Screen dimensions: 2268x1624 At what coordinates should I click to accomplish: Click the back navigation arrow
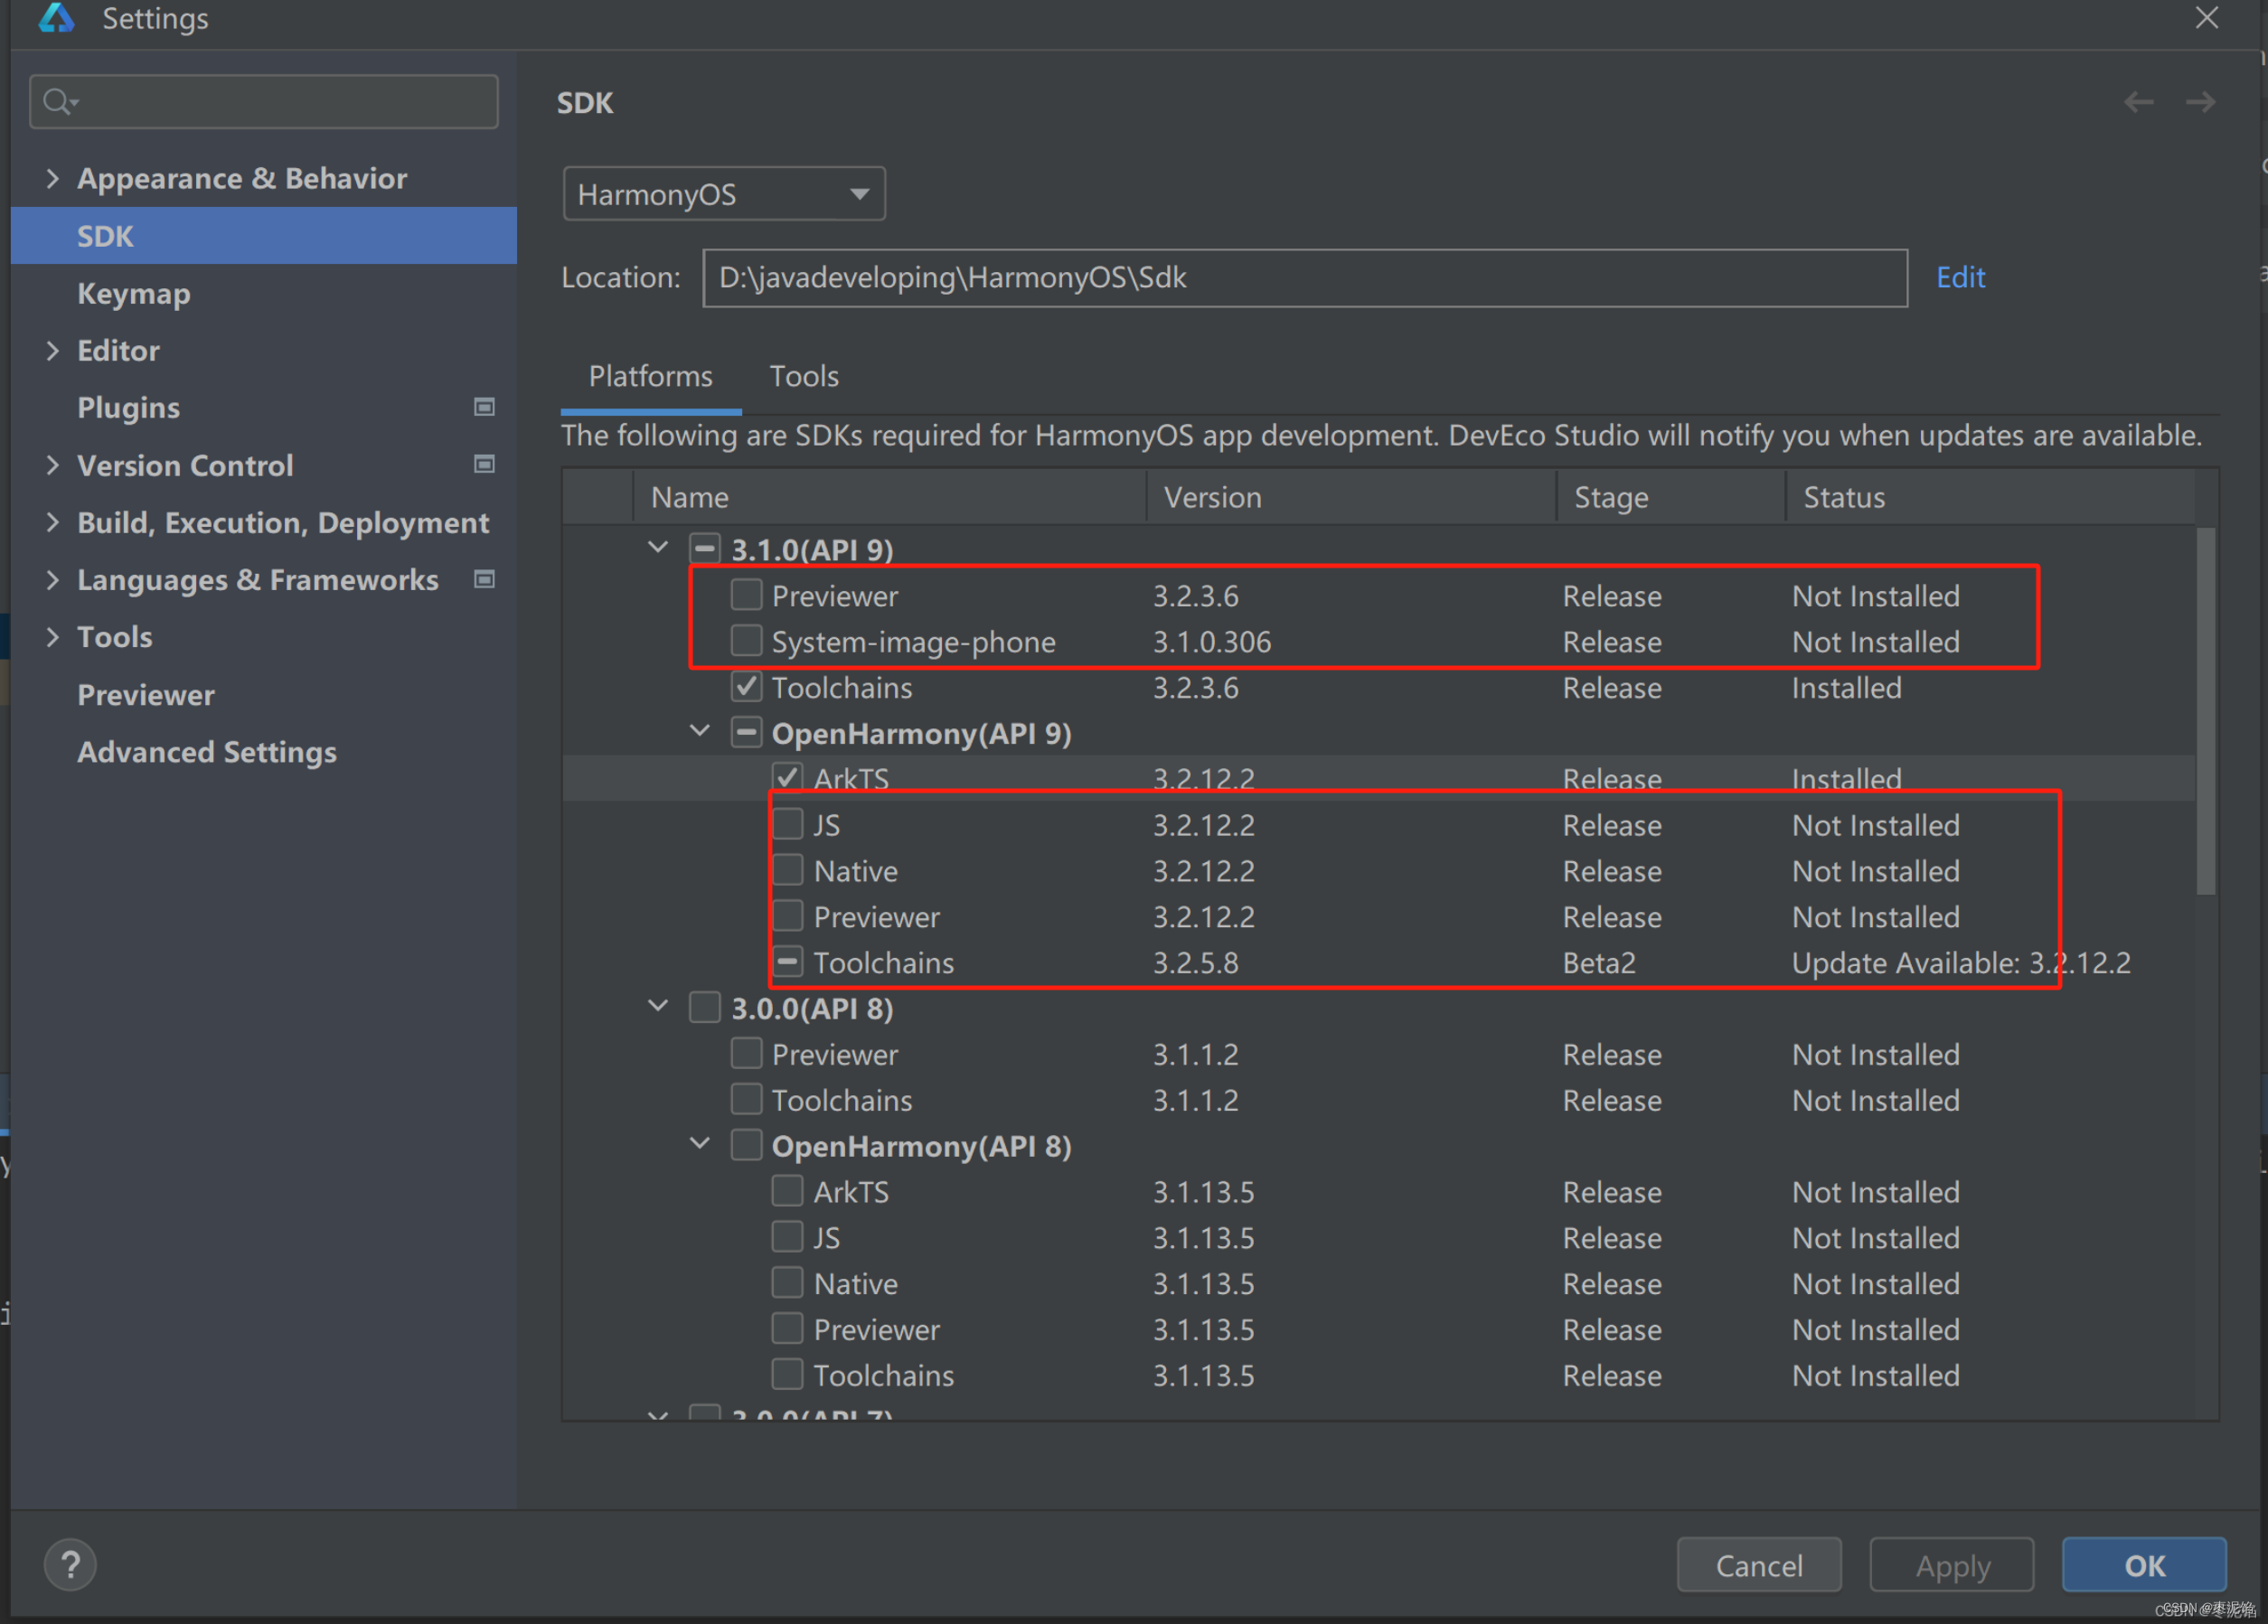tap(2138, 102)
